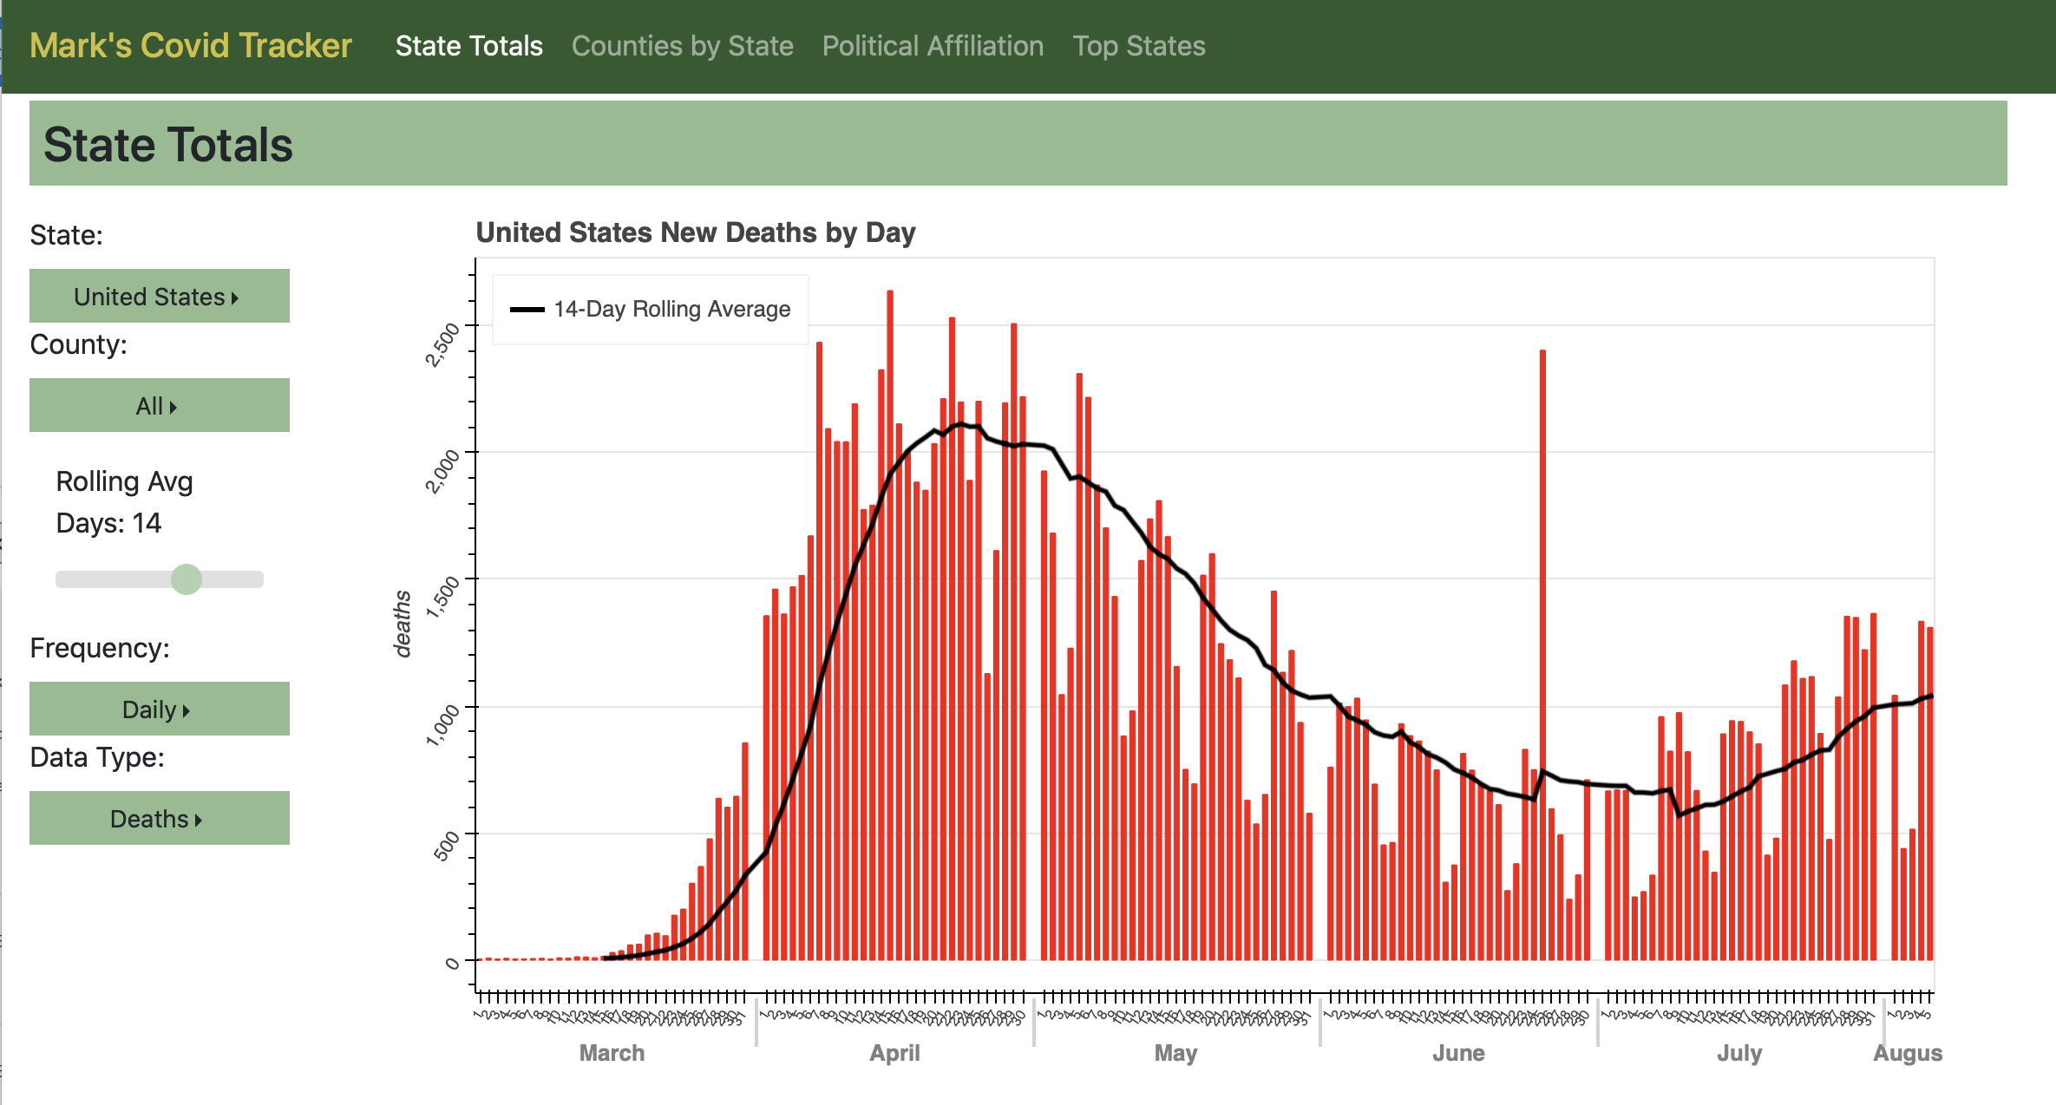The image size is (2056, 1105).
Task: Open the Daily frequency dropdown
Action: (x=160, y=709)
